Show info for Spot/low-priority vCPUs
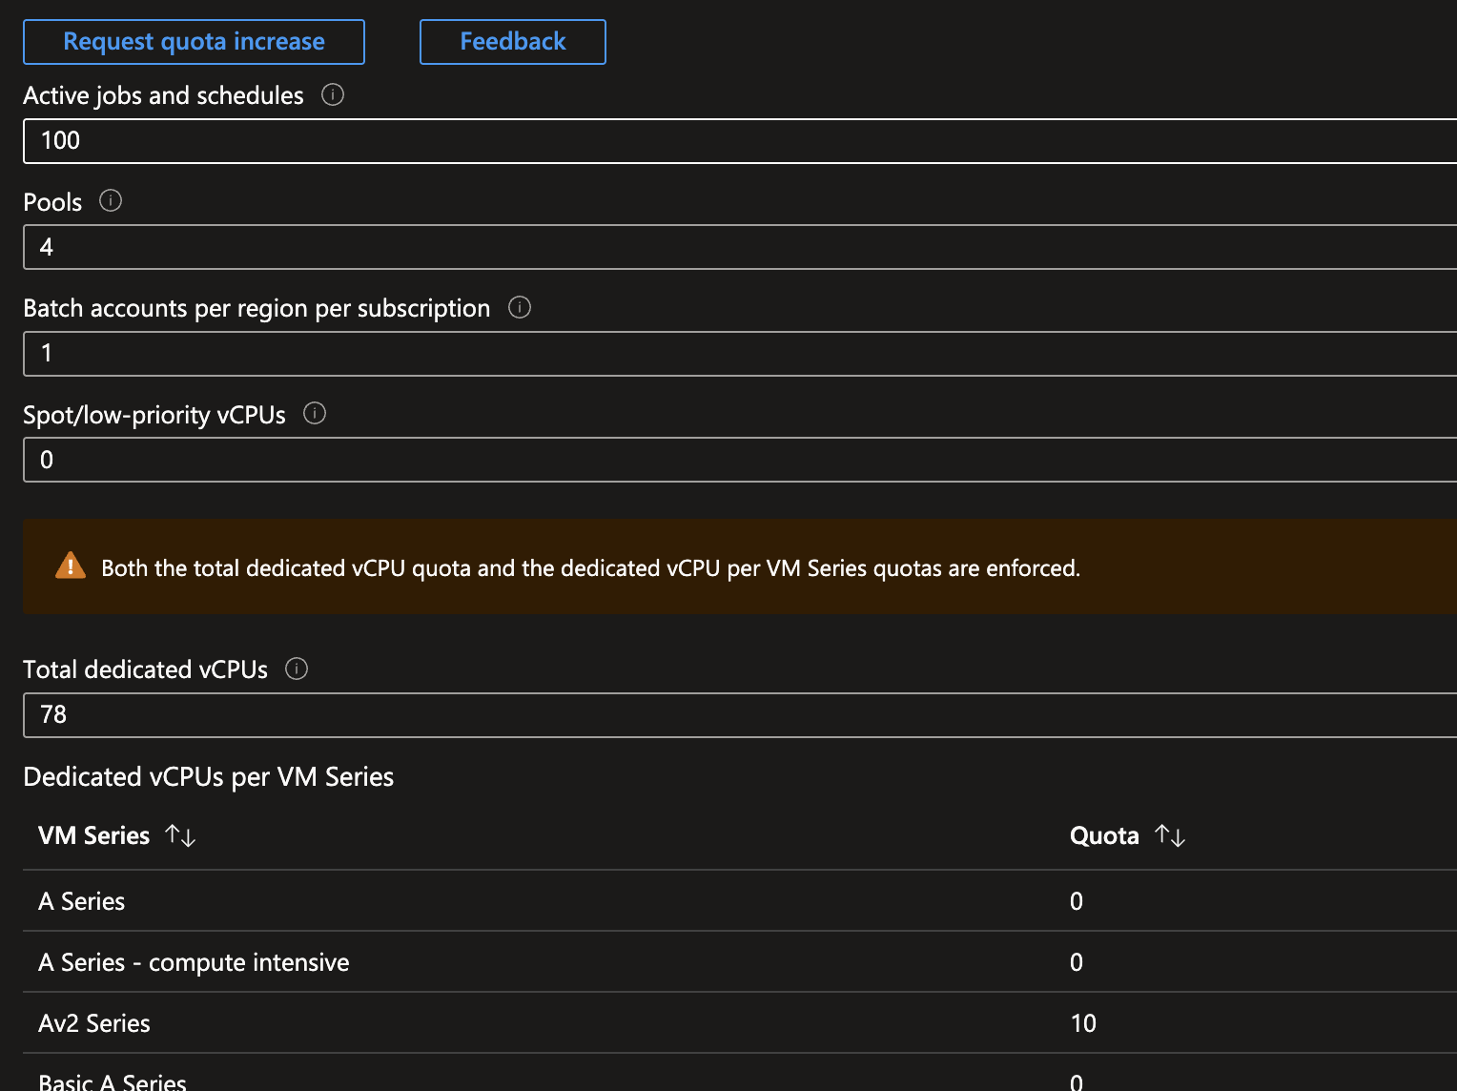Image resolution: width=1457 pixels, height=1091 pixels. click(x=315, y=413)
